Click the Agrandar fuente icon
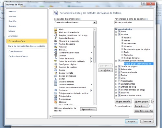This screenshot has width=162, height=128. 56,38
